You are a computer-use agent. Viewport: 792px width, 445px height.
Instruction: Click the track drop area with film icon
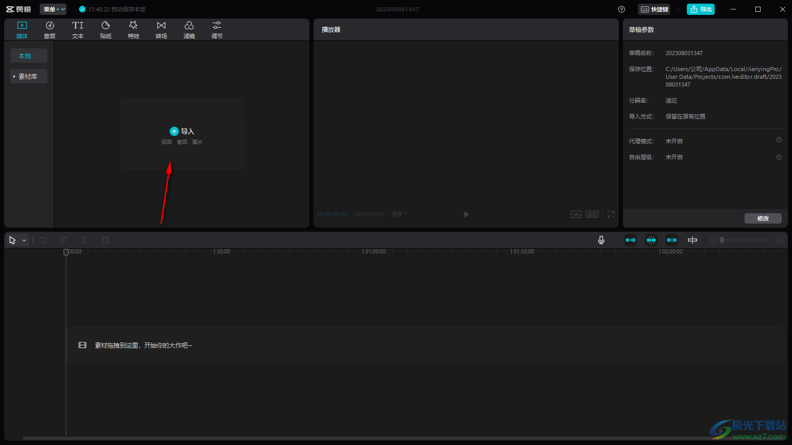[425, 345]
